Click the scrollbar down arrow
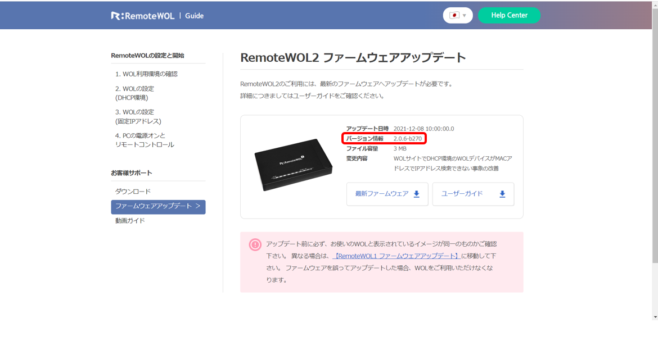 tap(655, 317)
